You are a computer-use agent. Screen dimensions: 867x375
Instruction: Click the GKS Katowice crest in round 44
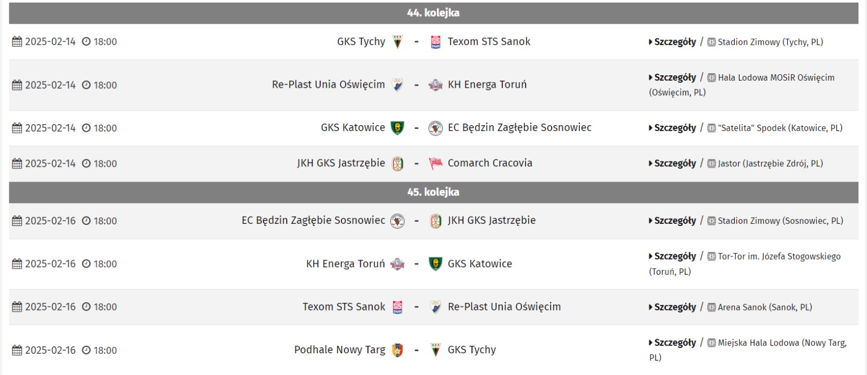click(x=398, y=128)
